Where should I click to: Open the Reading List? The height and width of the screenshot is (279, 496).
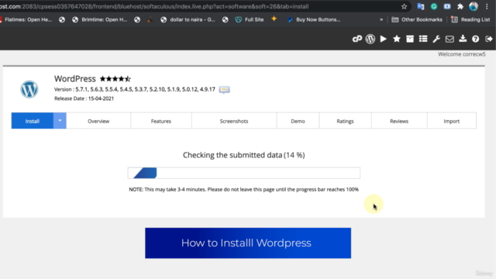tap(470, 19)
